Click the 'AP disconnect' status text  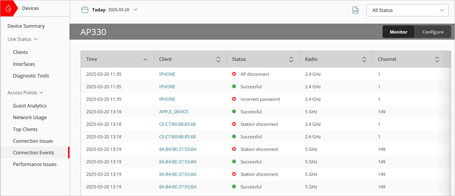coord(255,74)
